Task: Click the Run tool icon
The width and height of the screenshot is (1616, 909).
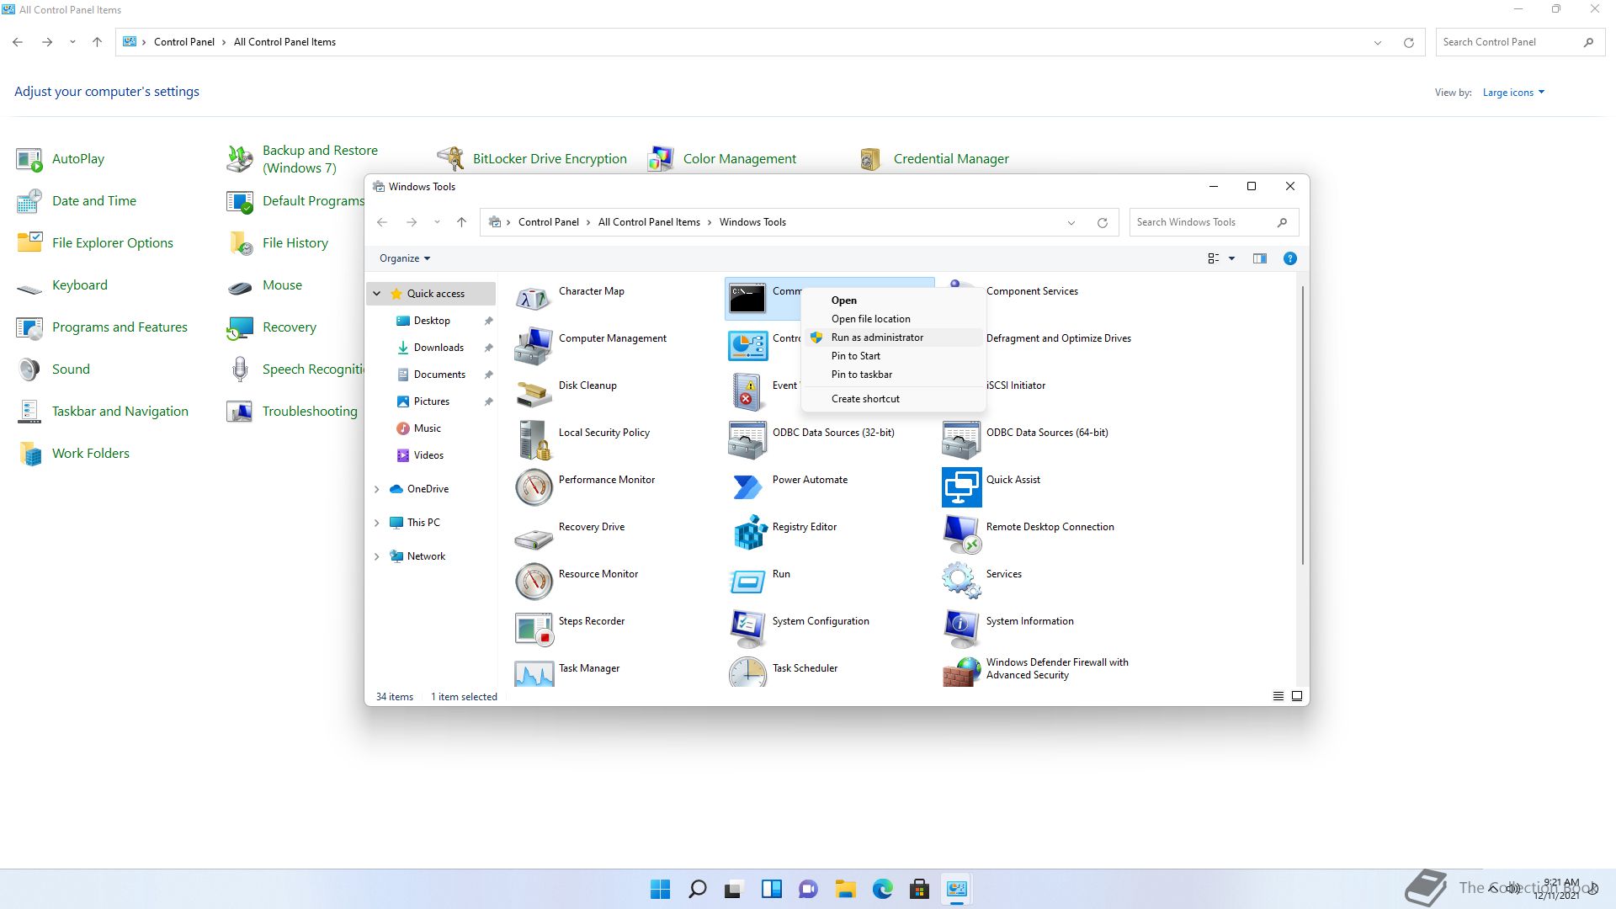Action: (747, 581)
